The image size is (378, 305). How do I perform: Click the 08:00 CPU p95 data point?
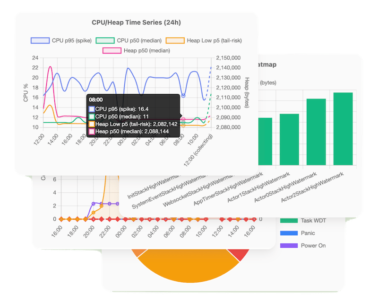coord(183,96)
